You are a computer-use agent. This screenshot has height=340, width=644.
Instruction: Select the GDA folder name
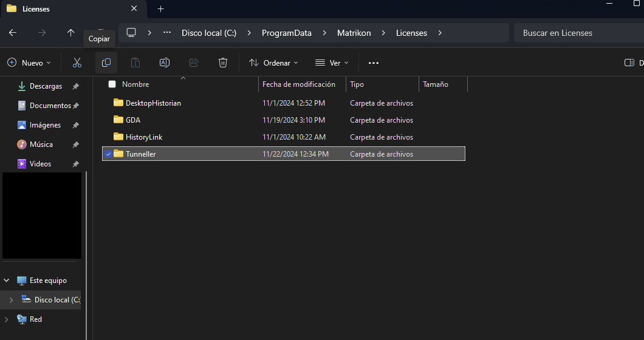click(132, 120)
